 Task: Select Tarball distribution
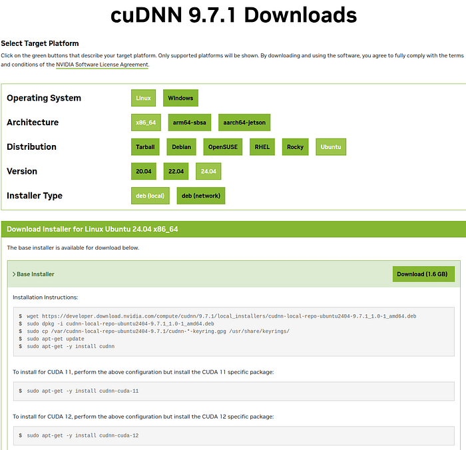[145, 147]
